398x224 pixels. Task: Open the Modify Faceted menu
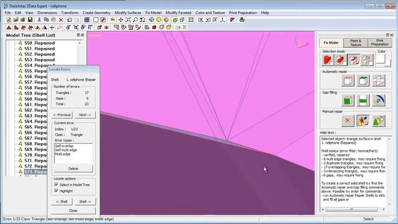(x=178, y=12)
